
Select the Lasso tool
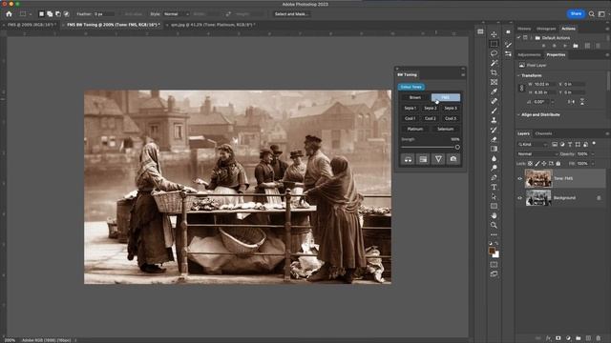(494, 53)
